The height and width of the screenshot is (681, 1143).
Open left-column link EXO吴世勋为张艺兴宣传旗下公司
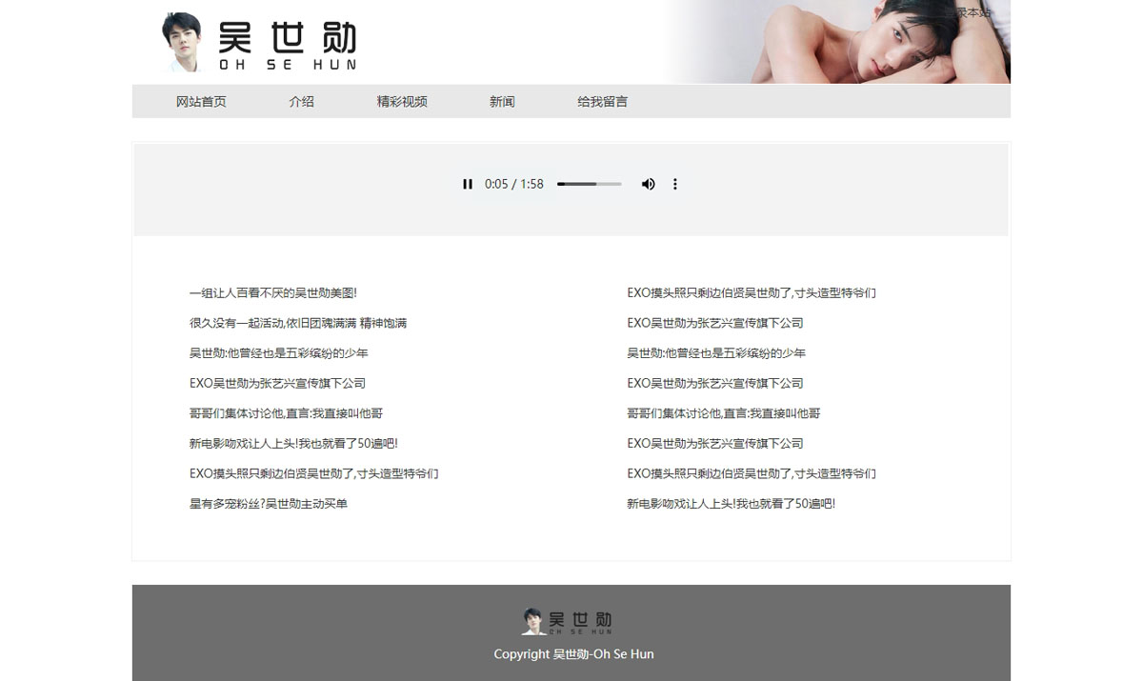[277, 383]
